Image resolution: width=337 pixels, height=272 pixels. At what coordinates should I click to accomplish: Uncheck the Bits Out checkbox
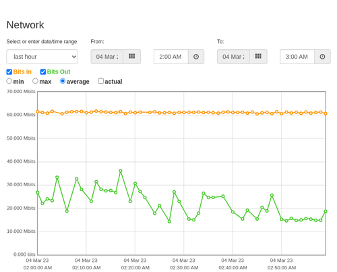43,72
